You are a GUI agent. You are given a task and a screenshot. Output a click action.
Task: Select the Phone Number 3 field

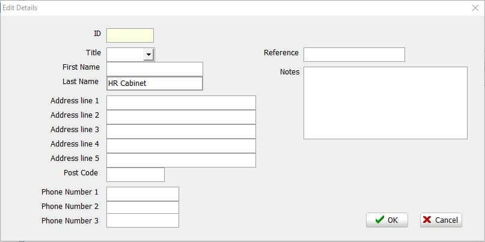pyautogui.click(x=142, y=220)
